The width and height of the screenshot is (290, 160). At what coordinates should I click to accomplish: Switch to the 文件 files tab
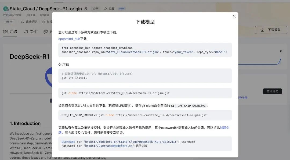[x=30, y=32]
